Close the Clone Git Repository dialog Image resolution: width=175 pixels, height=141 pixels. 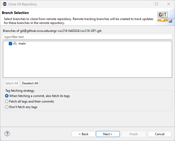coord(169,4)
